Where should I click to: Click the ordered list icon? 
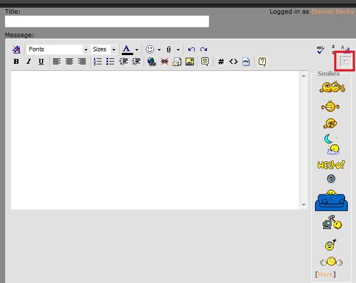coord(98,62)
